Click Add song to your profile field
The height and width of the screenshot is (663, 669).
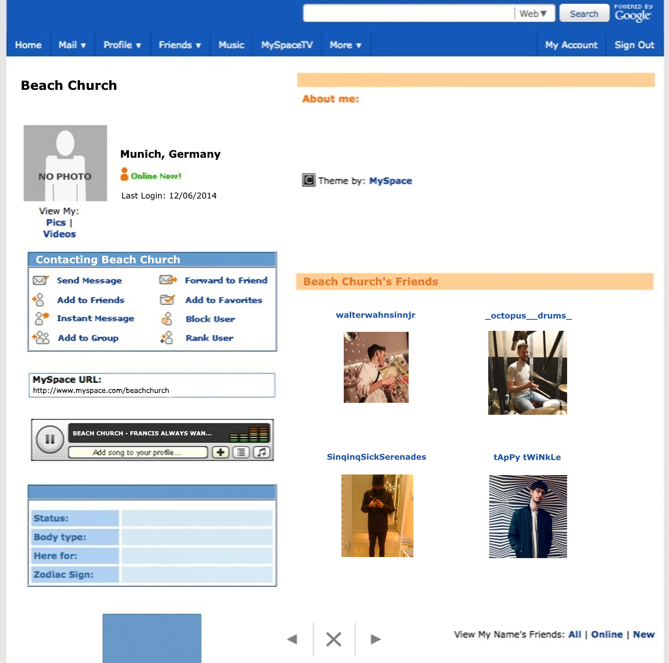(138, 452)
